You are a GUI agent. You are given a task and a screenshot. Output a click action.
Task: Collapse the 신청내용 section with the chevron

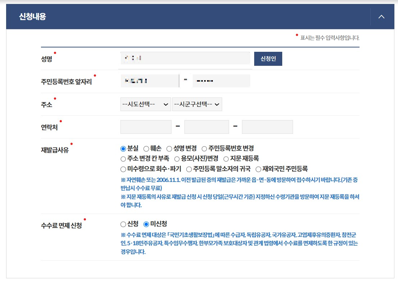[x=381, y=17]
